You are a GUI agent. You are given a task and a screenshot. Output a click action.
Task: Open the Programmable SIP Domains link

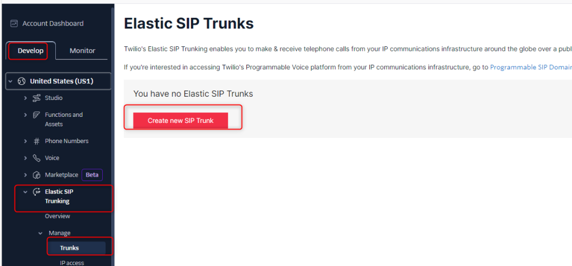pos(530,67)
